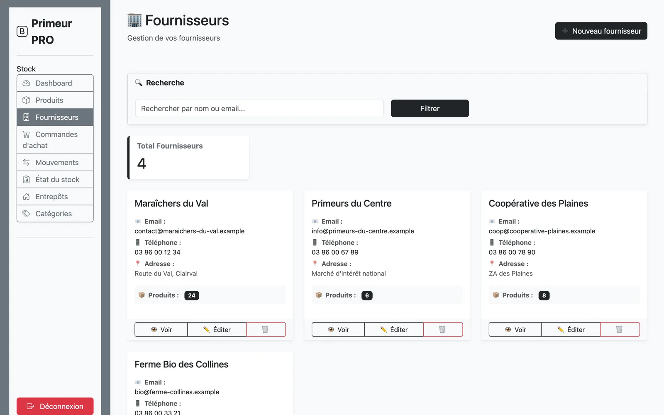Delete the Coopérative des Plaines supplier
The image size is (664, 415).
pos(620,330)
